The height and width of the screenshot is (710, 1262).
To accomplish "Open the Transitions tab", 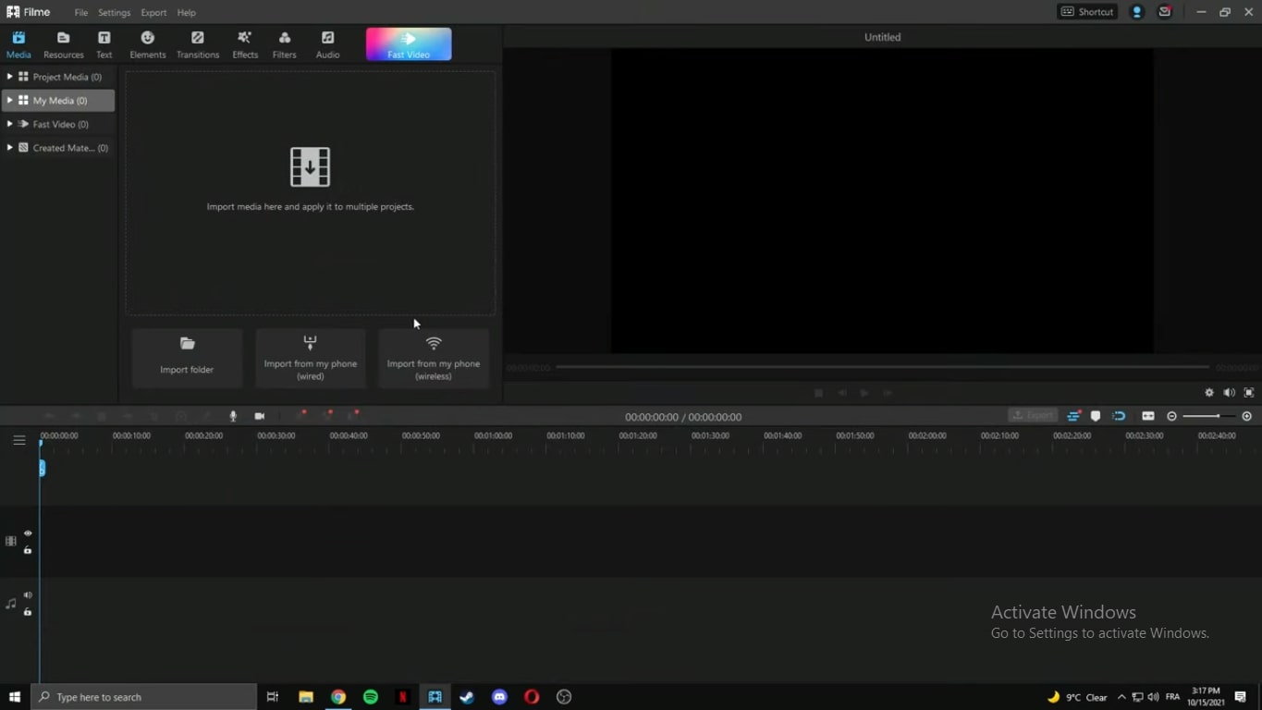I will pyautogui.click(x=198, y=44).
